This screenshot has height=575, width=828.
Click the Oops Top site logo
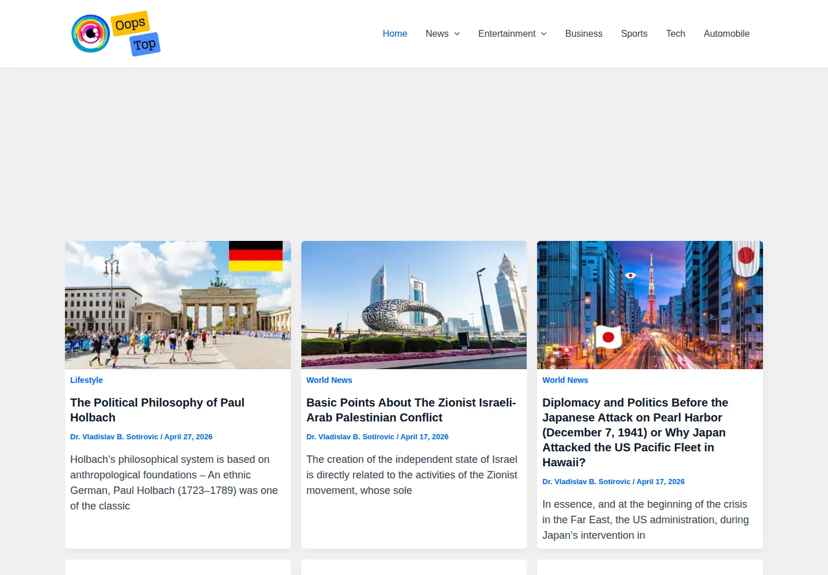click(116, 33)
